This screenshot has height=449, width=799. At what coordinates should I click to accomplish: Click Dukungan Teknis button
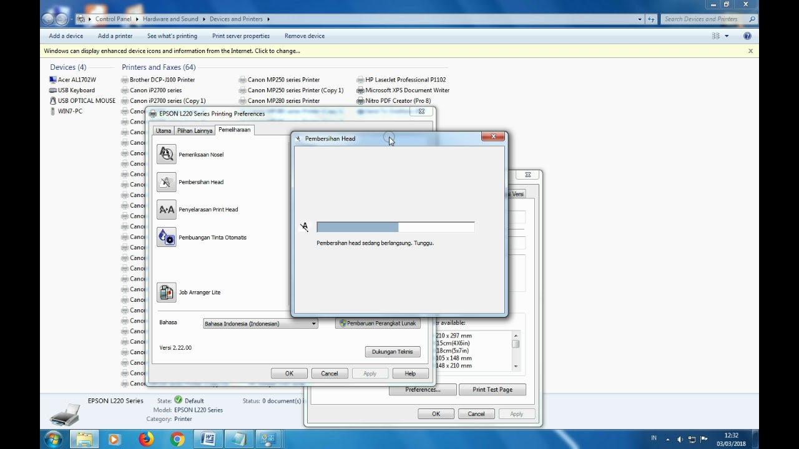[393, 352]
